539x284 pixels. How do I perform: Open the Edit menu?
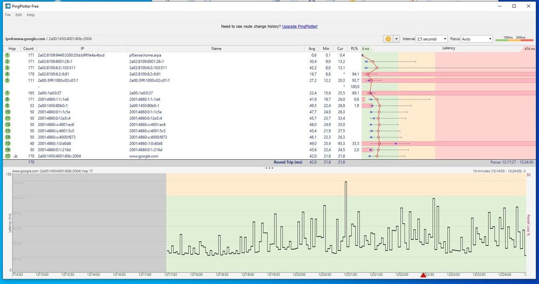pyautogui.click(x=18, y=15)
